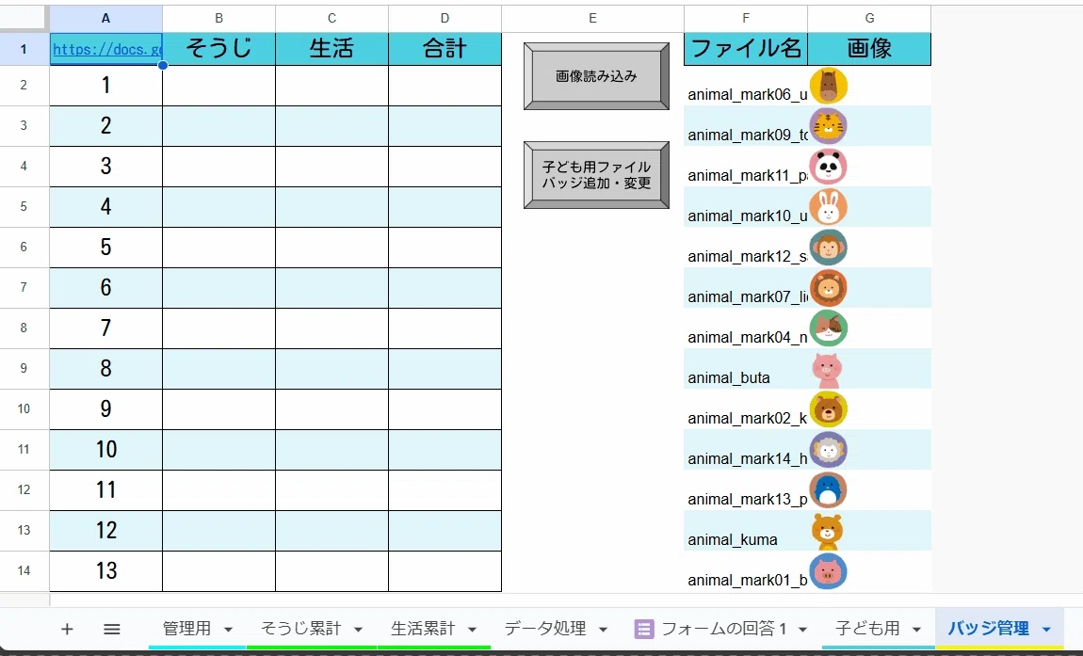Select column G header
The image size is (1083, 656).
869,19
